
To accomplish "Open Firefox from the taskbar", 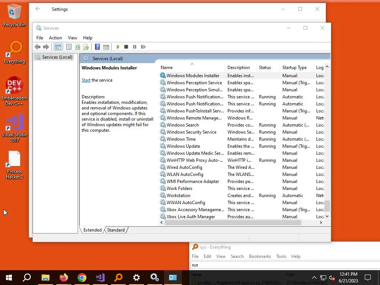I will coord(64,278).
